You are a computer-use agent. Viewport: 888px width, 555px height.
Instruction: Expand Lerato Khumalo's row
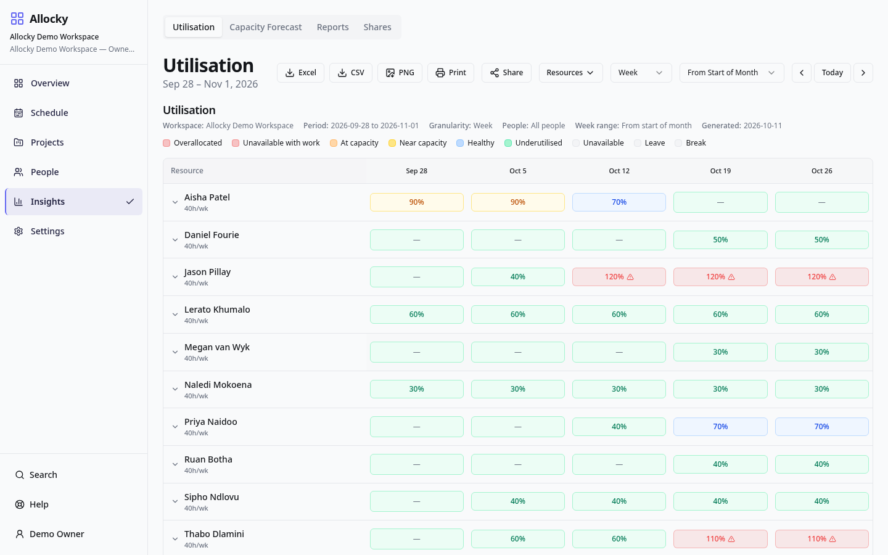pos(175,314)
